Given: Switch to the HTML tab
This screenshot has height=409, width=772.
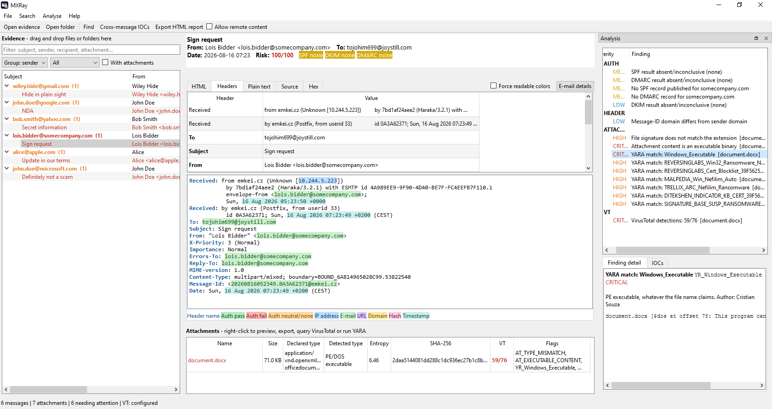Looking at the screenshot, I should point(199,86).
